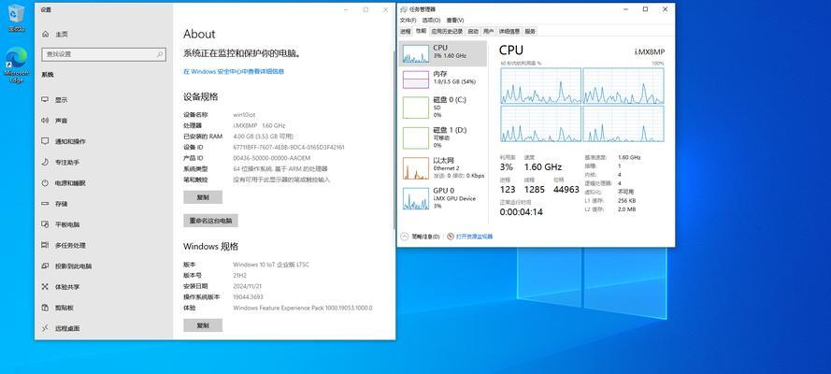
Task: Select Disk 1 (D:) performance thumbnail
Action: click(415, 137)
